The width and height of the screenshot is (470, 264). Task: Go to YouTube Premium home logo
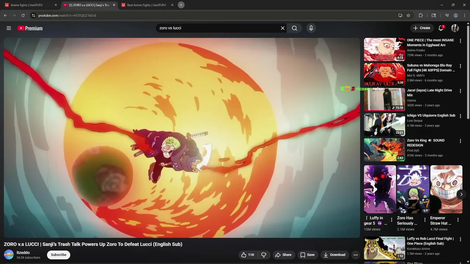pyautogui.click(x=30, y=28)
